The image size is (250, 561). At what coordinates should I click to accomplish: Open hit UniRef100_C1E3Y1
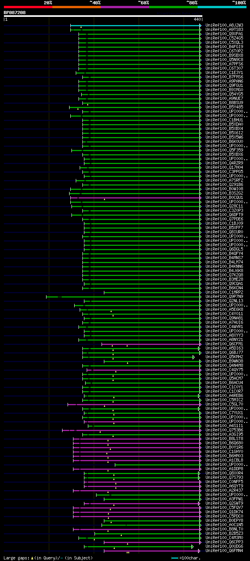[x=224, y=73]
